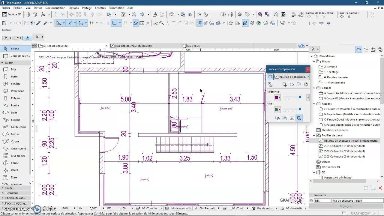Collapse the Plan Maison tree root
Viewport: 384px width, 216px height.
(x=312, y=56)
